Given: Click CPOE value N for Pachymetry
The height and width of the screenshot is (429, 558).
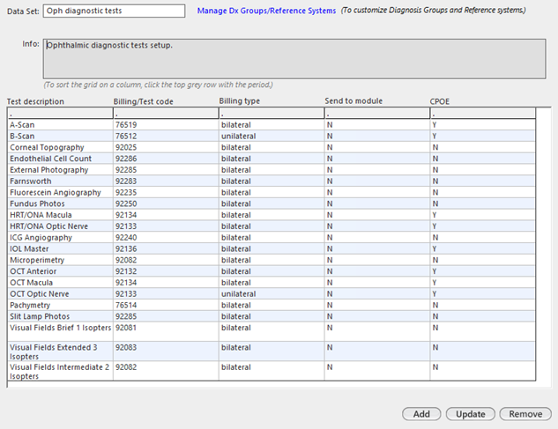Looking at the screenshot, I should [x=482, y=305].
